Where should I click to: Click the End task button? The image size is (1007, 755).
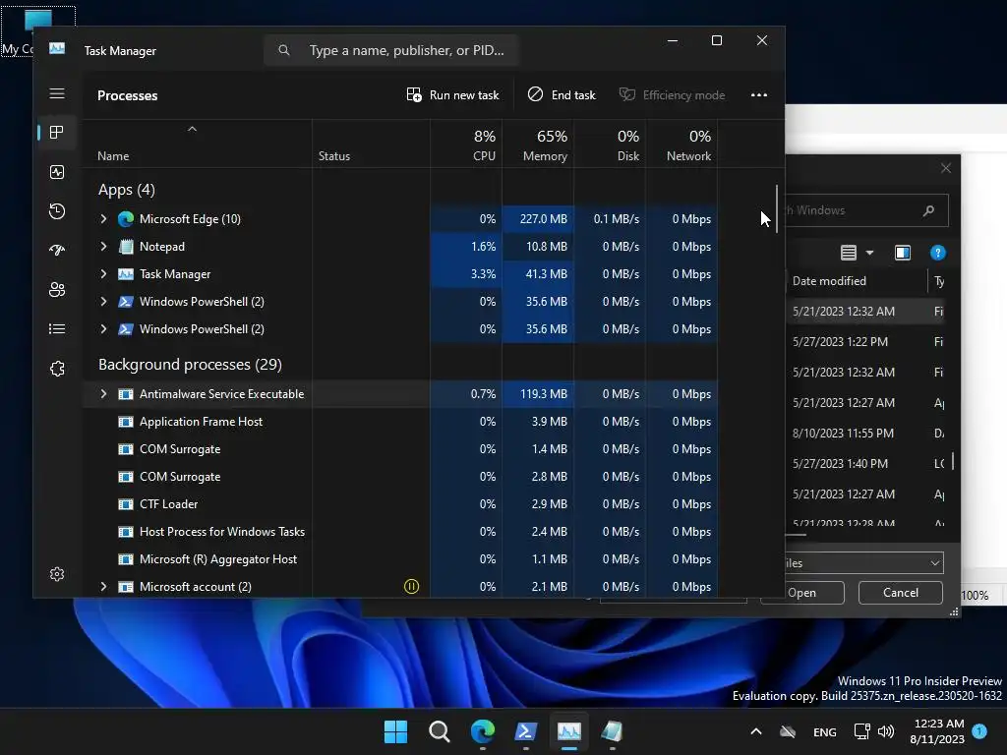pos(562,95)
